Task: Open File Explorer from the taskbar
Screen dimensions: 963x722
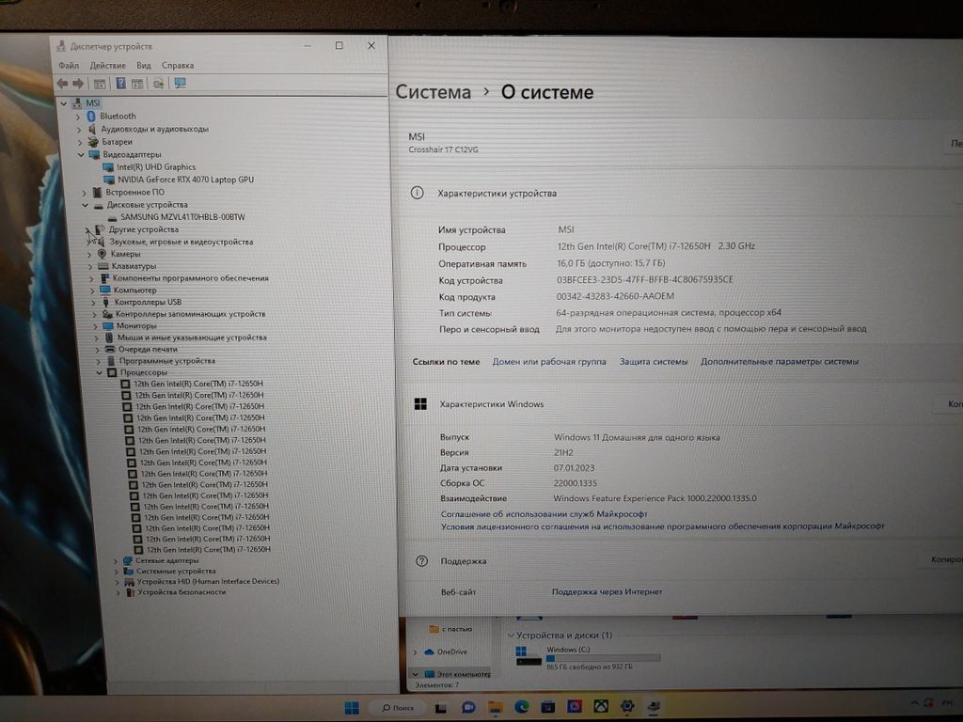Action: click(495, 708)
